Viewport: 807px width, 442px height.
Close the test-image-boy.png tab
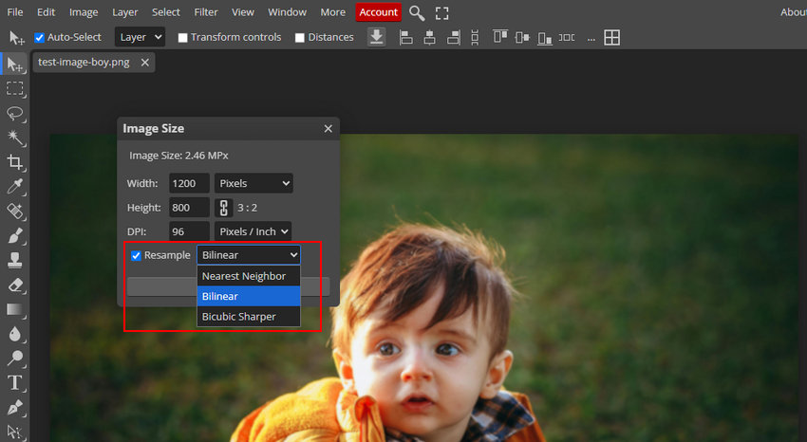[x=145, y=63]
